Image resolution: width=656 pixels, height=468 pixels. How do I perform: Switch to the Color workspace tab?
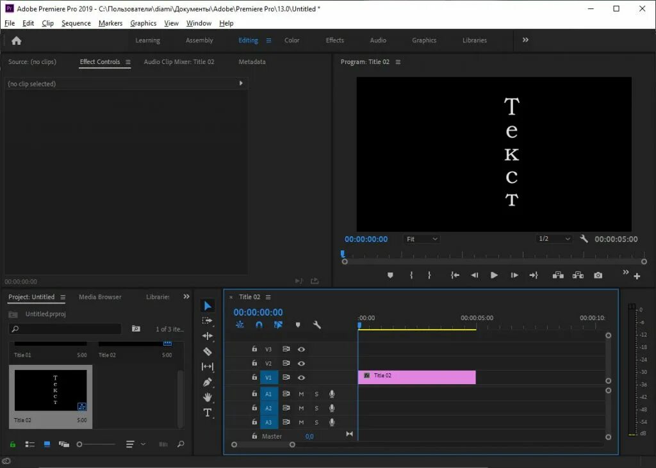tap(291, 40)
